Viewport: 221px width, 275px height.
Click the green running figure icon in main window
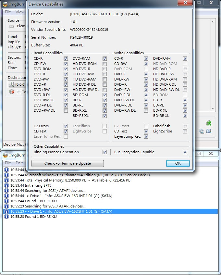tap(209, 123)
